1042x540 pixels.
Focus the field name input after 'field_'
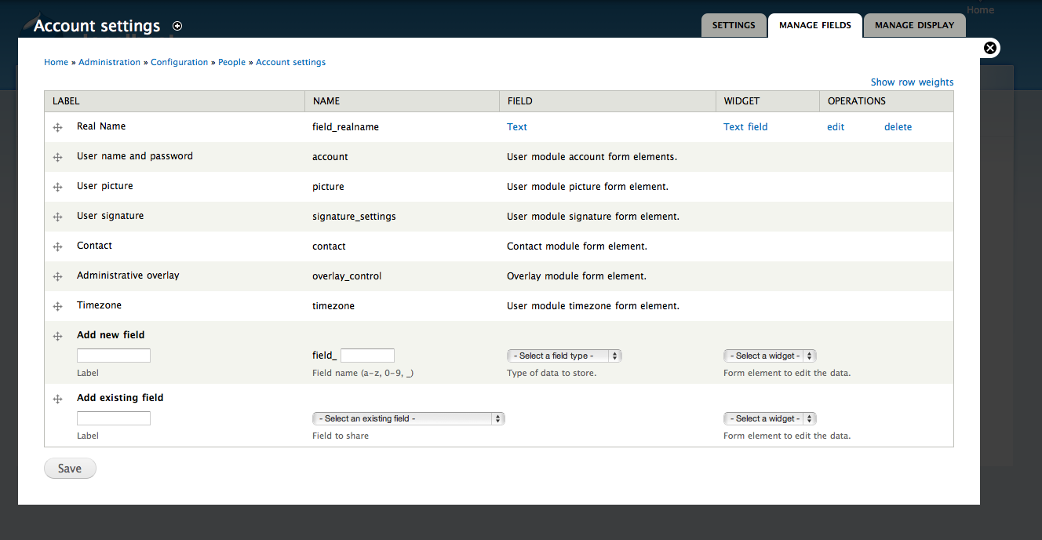coord(367,356)
